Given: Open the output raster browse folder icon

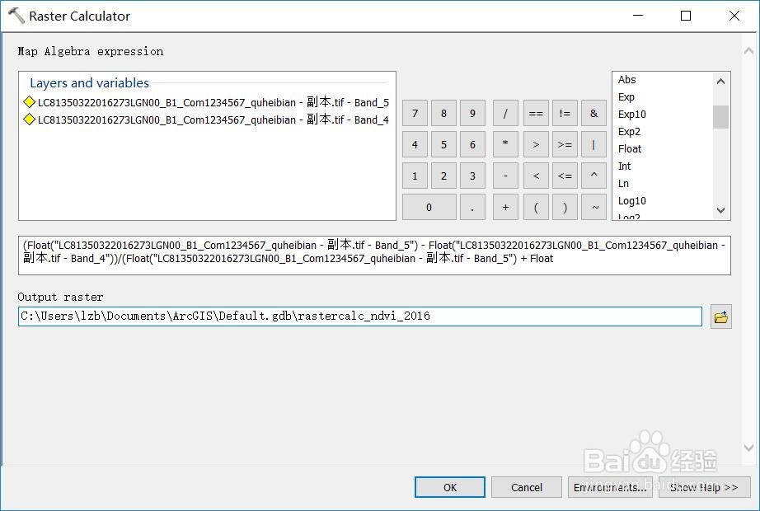Looking at the screenshot, I should pos(720,316).
